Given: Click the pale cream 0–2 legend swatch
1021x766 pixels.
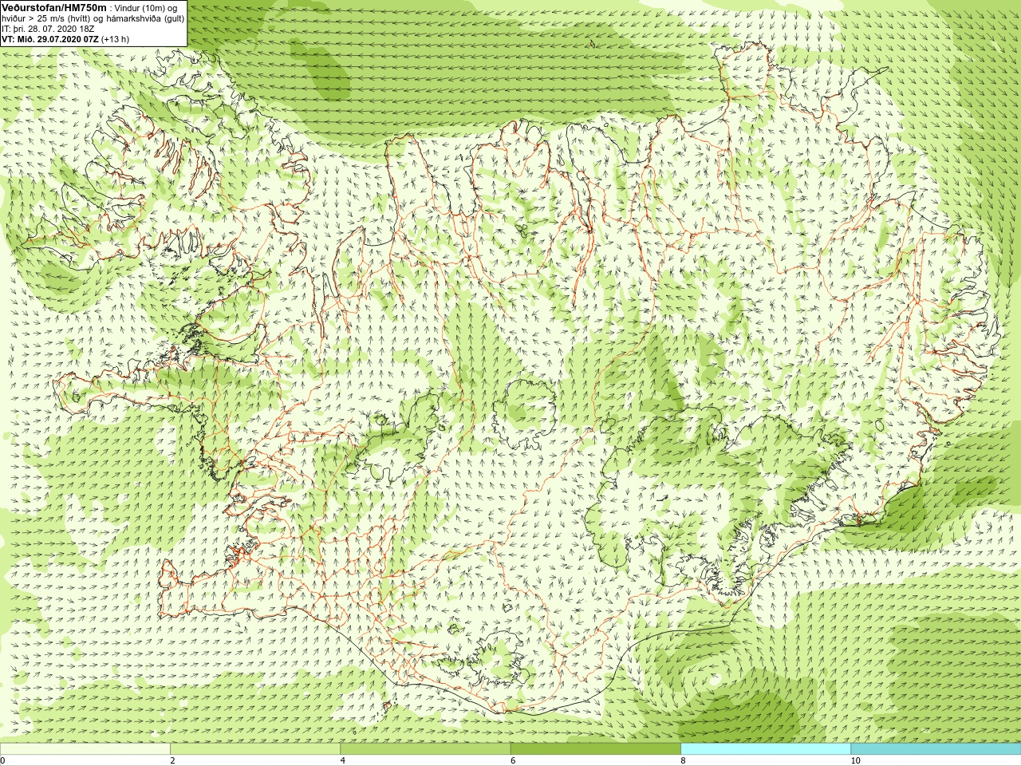Looking at the screenshot, I should click(85, 749).
